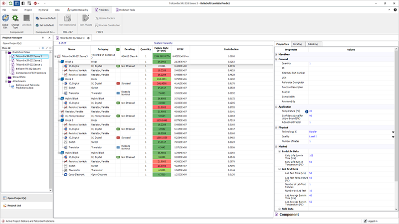399x224 pixels.
Task: Click Update Factors in the FIDES group
Action: point(105,18)
